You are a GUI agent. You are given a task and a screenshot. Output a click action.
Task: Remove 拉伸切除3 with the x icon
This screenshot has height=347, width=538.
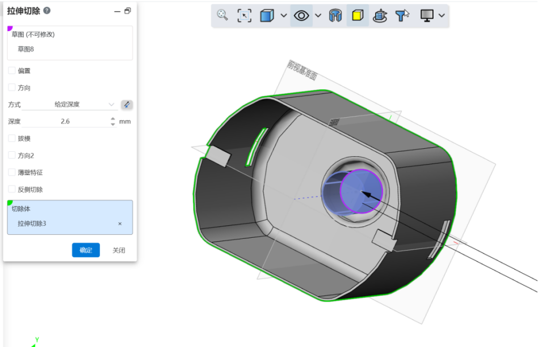[x=120, y=224]
